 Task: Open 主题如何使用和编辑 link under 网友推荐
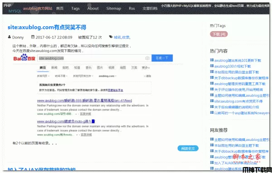pos(241,140)
